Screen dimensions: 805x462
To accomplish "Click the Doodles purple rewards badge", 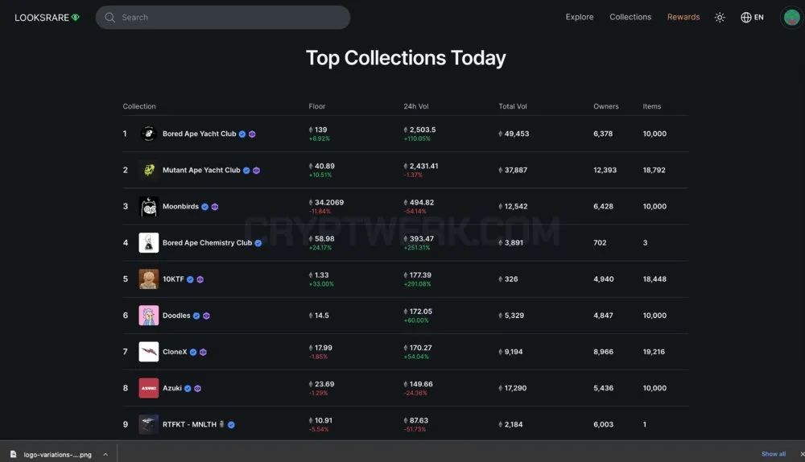I will click(206, 316).
